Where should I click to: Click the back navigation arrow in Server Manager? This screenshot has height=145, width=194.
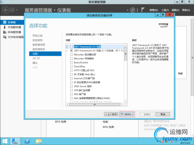click(x=6, y=10)
